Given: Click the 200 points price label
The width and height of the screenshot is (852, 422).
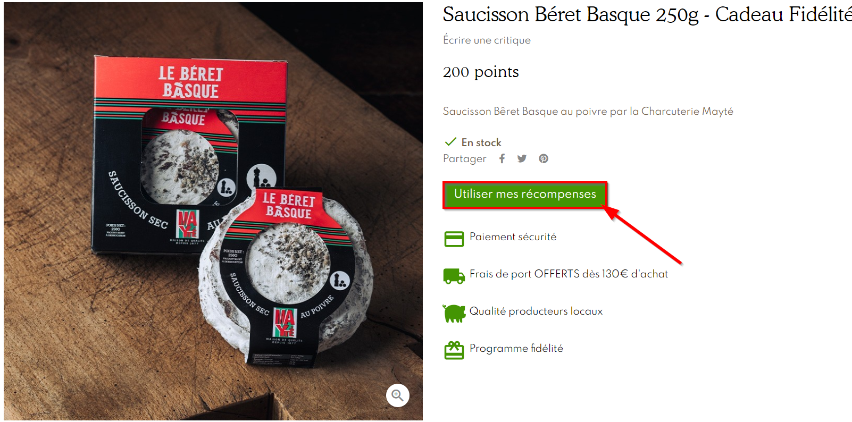Looking at the screenshot, I should pyautogui.click(x=481, y=72).
